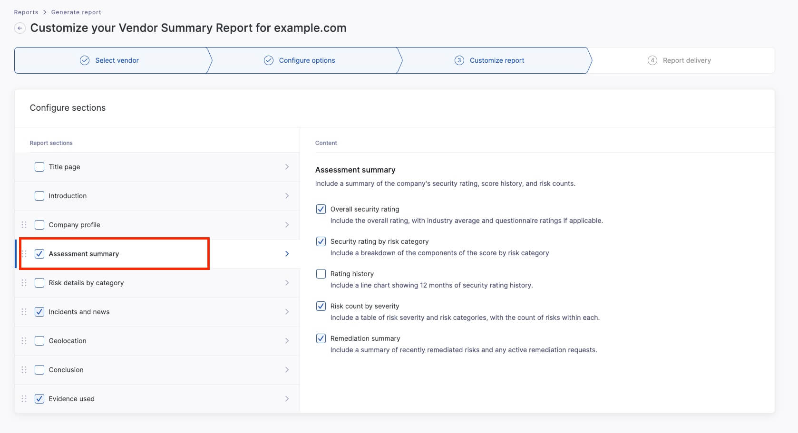Image resolution: width=798 pixels, height=433 pixels.
Task: Select the Evidence used row label
Action: point(71,399)
